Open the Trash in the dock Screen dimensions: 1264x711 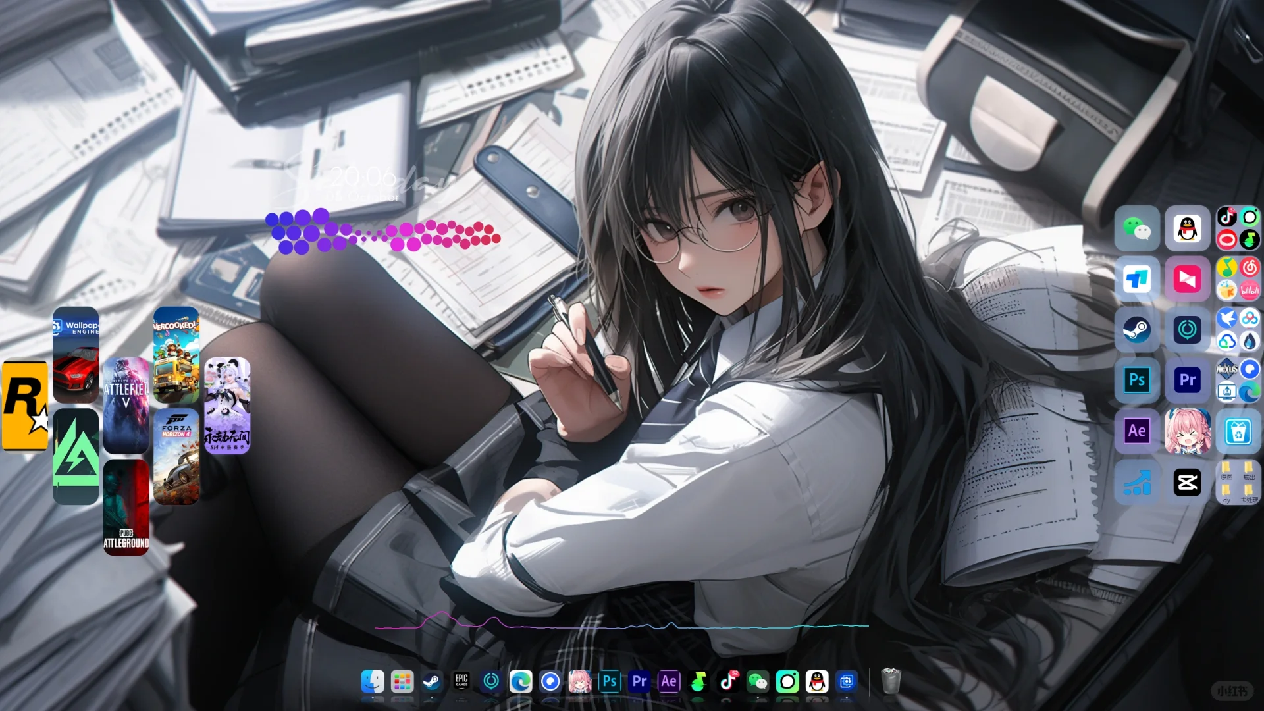tap(891, 681)
